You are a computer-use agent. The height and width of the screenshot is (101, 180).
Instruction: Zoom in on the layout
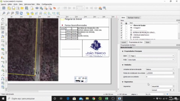(4, 13)
